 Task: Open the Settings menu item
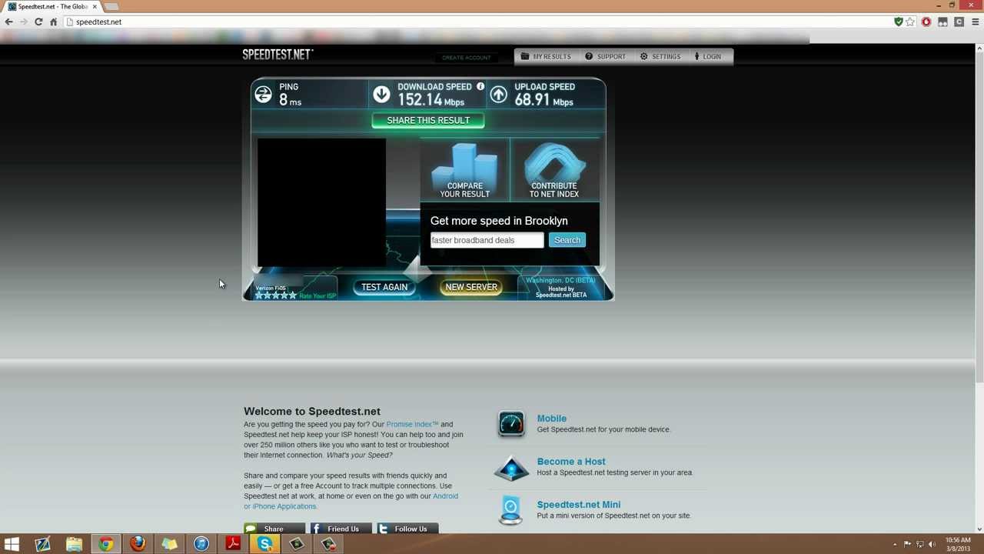[x=660, y=56]
